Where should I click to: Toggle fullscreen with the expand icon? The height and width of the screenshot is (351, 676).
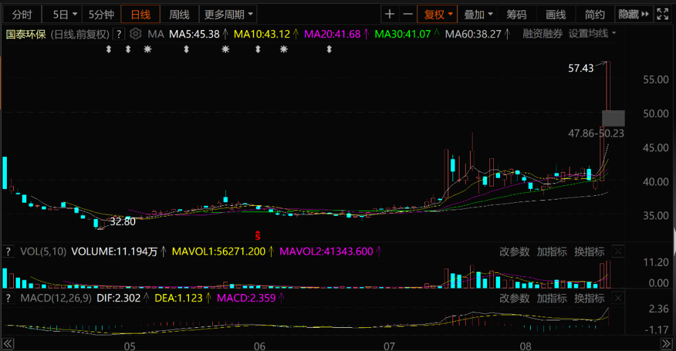point(663,14)
